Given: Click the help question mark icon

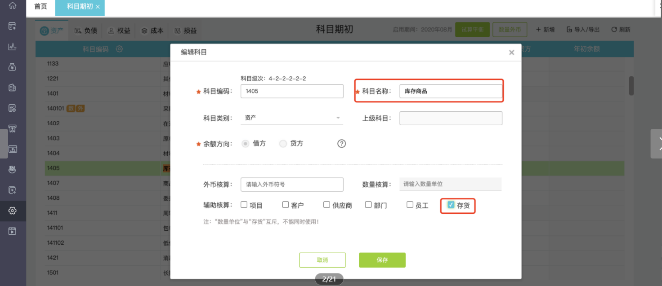Looking at the screenshot, I should pos(342,144).
